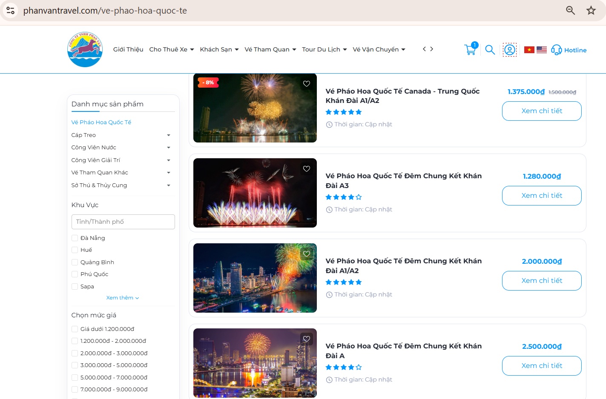Check the Đà Nẵng filter

[x=75, y=238]
